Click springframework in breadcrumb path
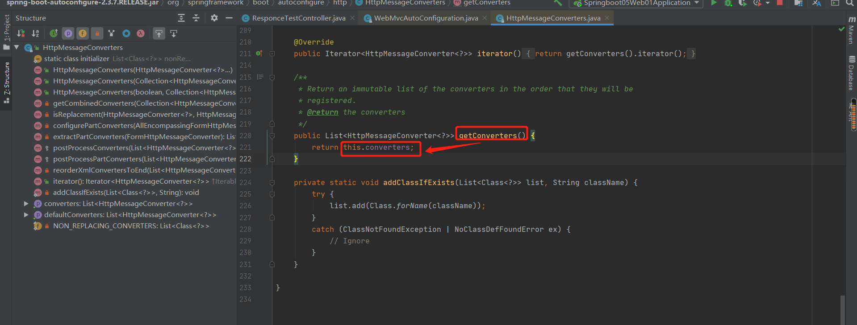This screenshot has height=325, width=857. 216,3
